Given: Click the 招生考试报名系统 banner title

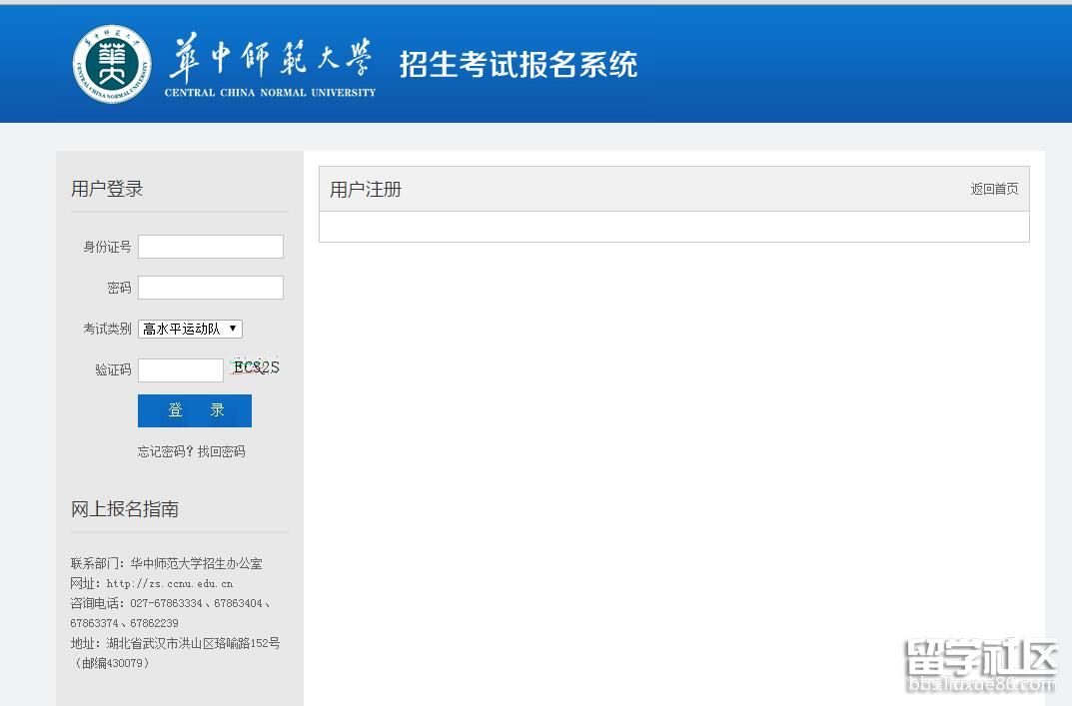Looking at the screenshot, I should coord(518,64).
